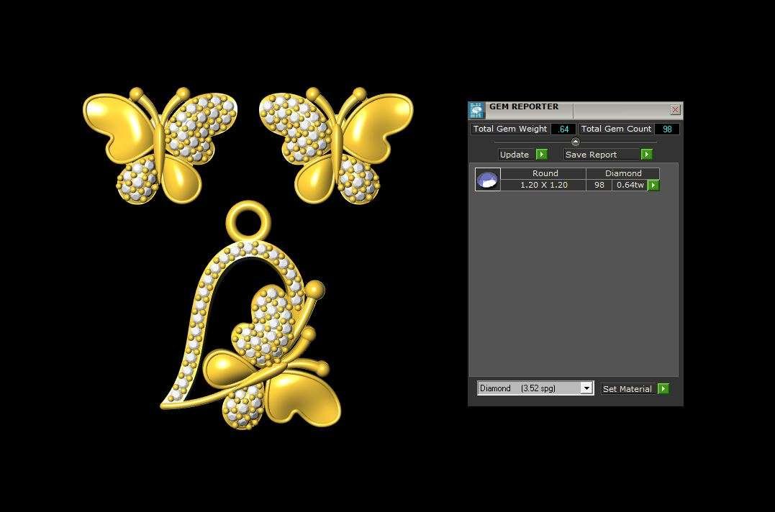Image resolution: width=775 pixels, height=512 pixels.
Task: Click the Total Gem Count value field
Action: [667, 129]
